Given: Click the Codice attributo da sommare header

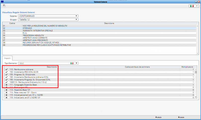Looking at the screenshot, I should (137, 67).
